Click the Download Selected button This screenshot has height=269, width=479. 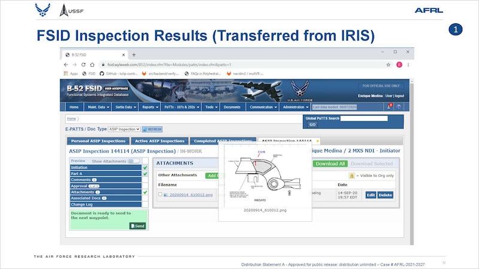[372, 164]
